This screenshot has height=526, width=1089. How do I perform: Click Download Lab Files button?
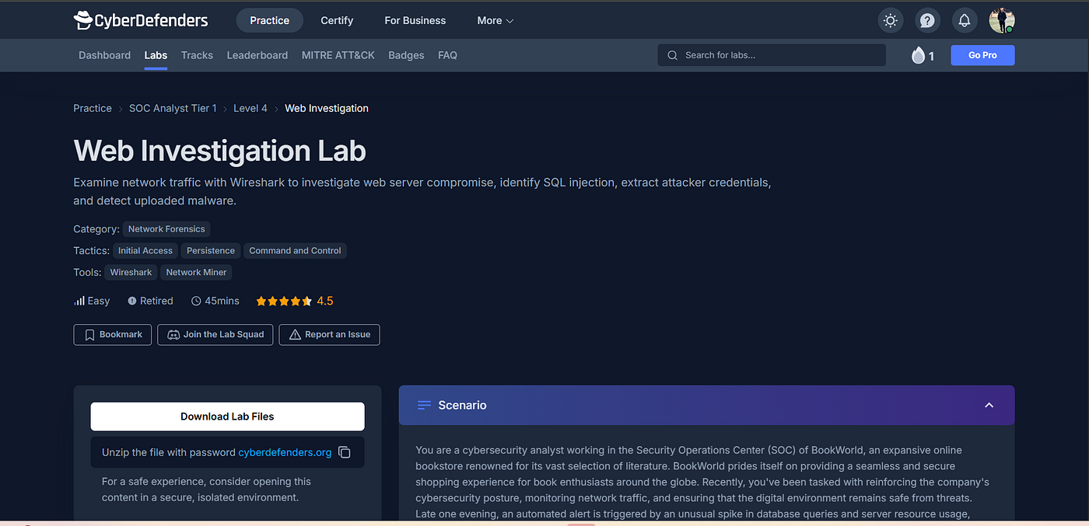[227, 416]
